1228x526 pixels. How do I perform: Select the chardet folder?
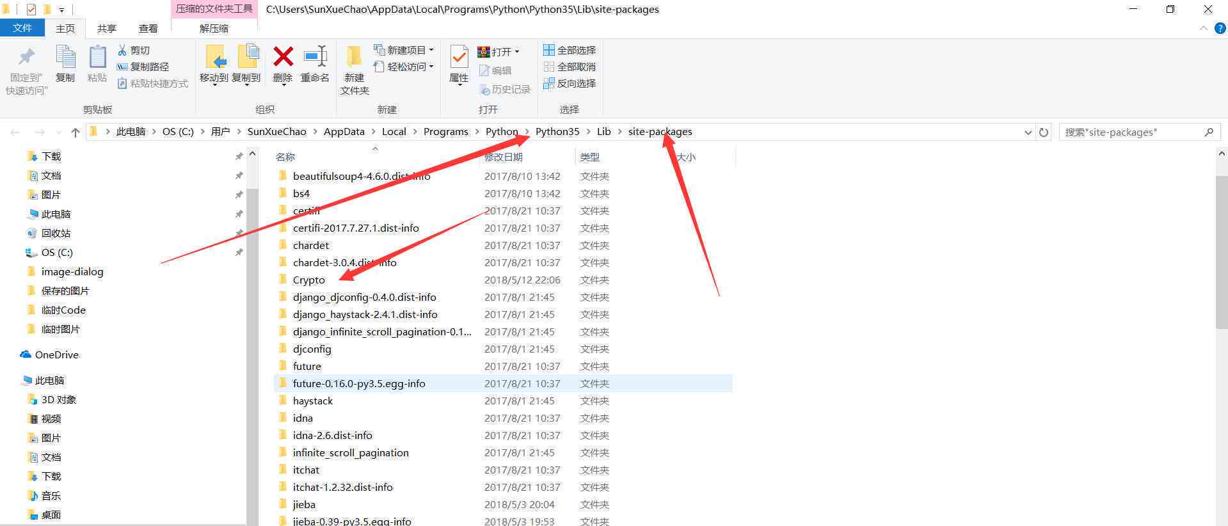pyautogui.click(x=311, y=245)
